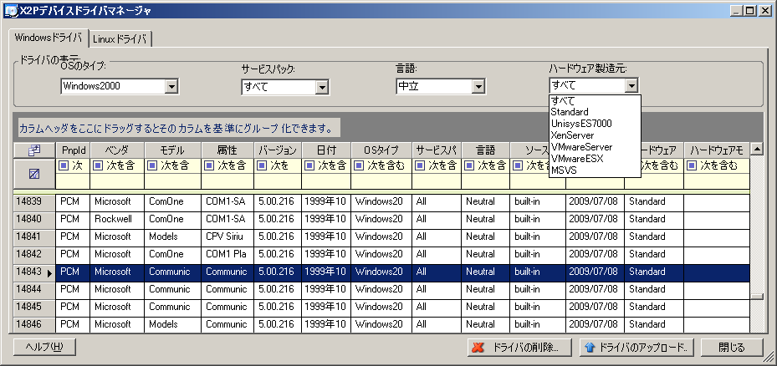Click the filter input under ベンダ column

coord(117,181)
